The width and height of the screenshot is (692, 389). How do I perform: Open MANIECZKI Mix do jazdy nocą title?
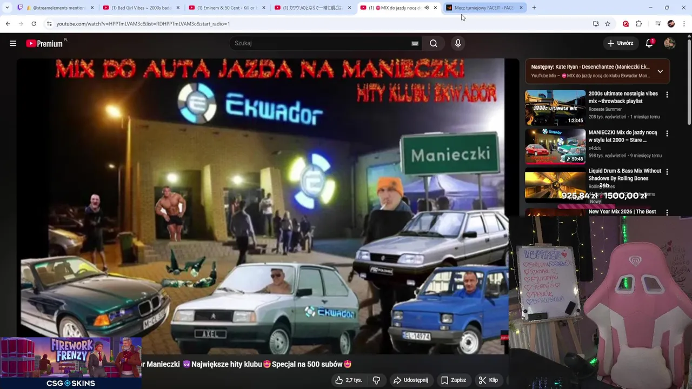click(x=623, y=136)
